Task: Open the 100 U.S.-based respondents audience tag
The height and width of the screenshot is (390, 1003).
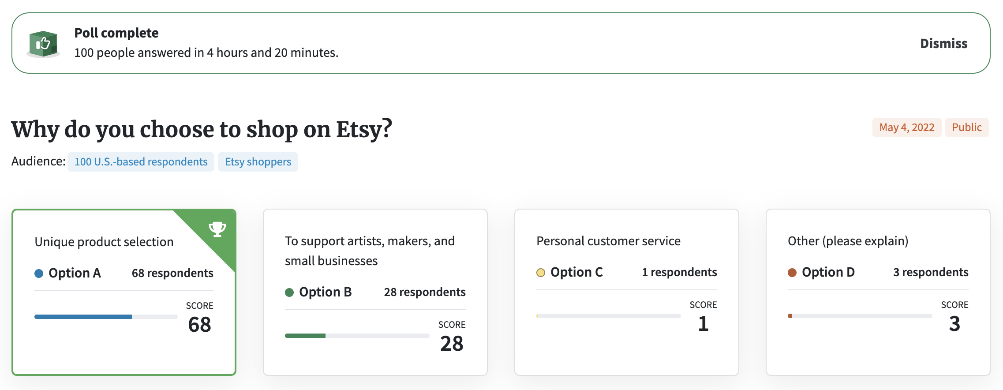Action: coord(141,162)
